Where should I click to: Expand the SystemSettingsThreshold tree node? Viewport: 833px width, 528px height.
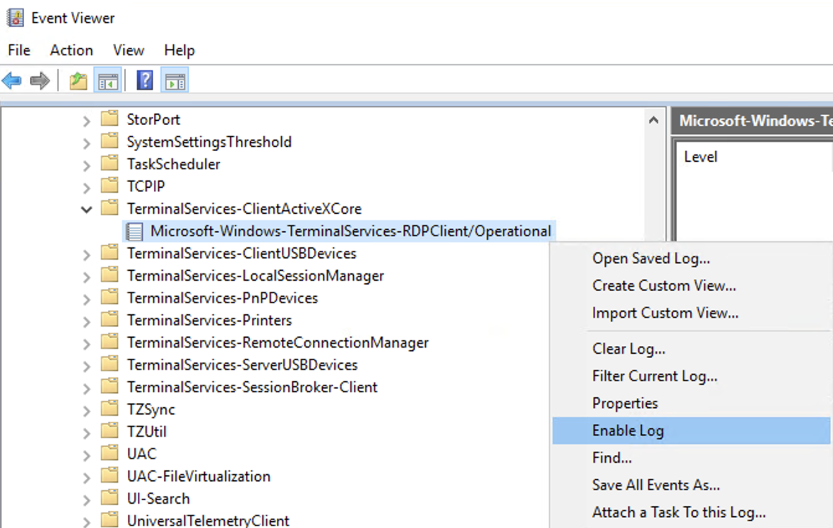(x=87, y=143)
